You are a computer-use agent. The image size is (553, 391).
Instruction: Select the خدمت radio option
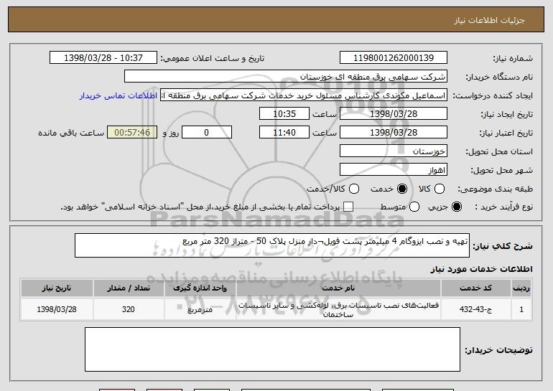[x=401, y=189]
